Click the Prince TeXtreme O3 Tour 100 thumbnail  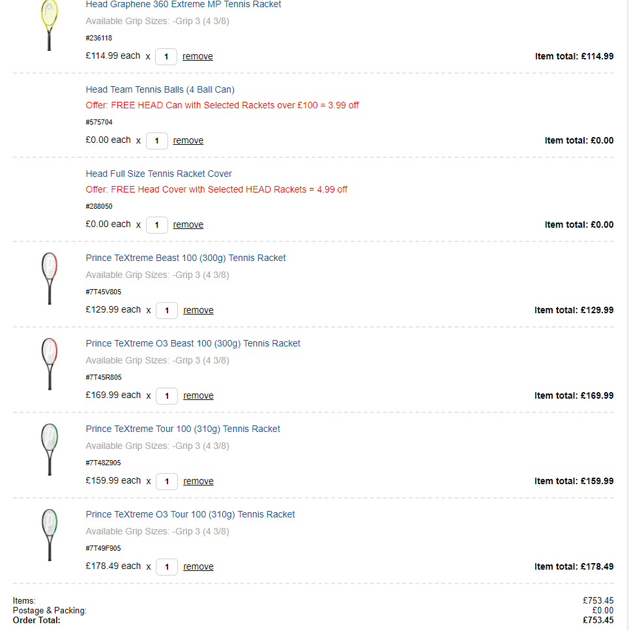[49, 535]
